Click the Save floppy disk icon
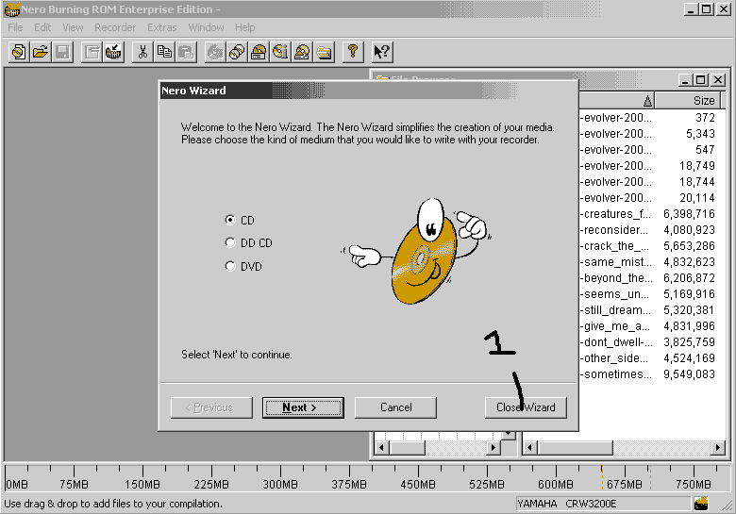The image size is (736, 514). tap(62, 52)
